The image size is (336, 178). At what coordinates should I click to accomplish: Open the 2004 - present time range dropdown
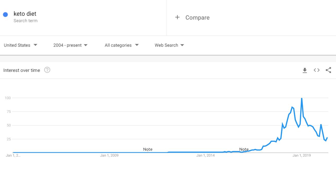70,45
